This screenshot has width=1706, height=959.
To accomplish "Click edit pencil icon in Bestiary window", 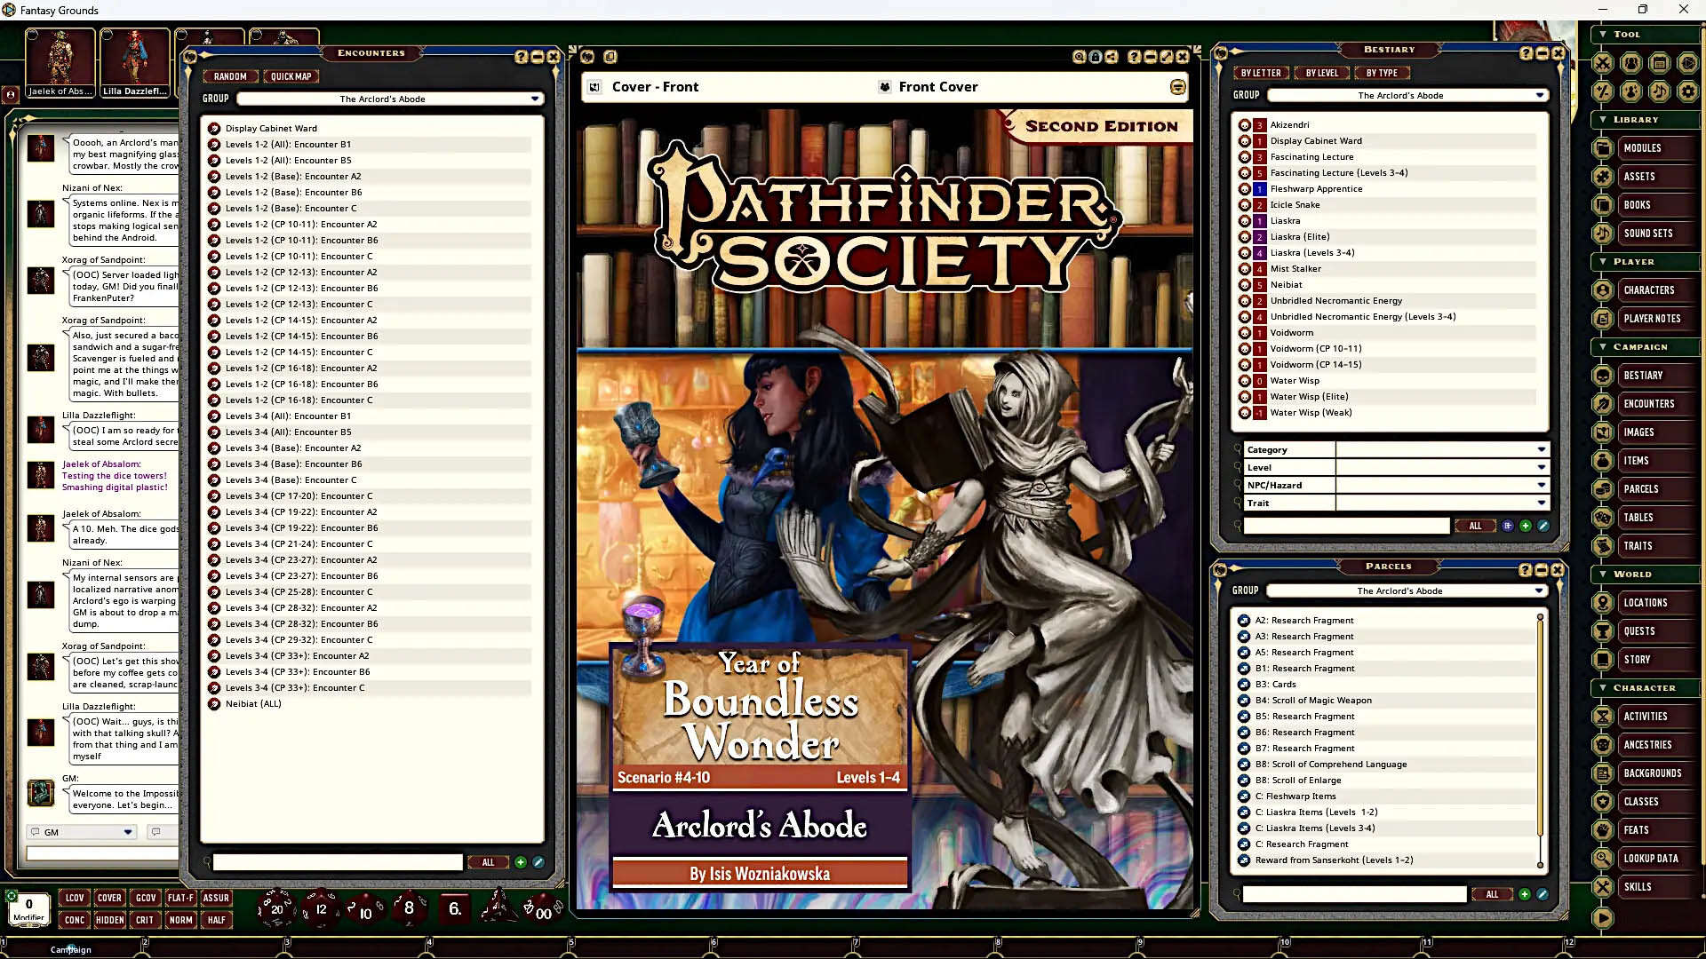I will click(1543, 526).
